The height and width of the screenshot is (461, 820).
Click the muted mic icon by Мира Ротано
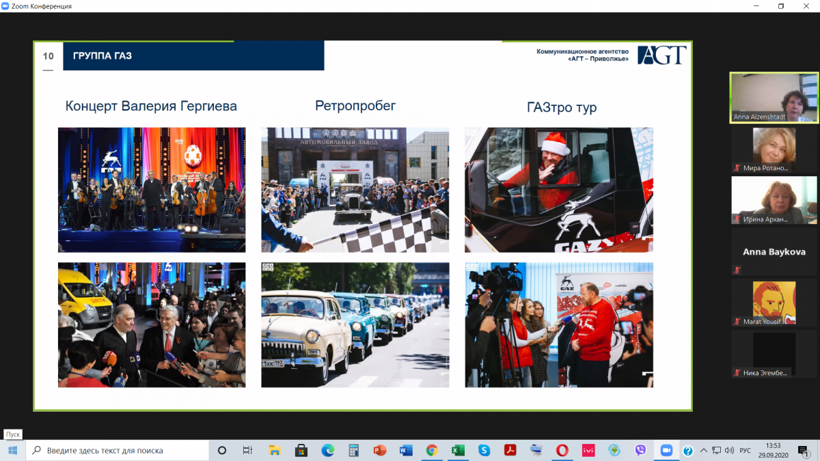point(737,167)
